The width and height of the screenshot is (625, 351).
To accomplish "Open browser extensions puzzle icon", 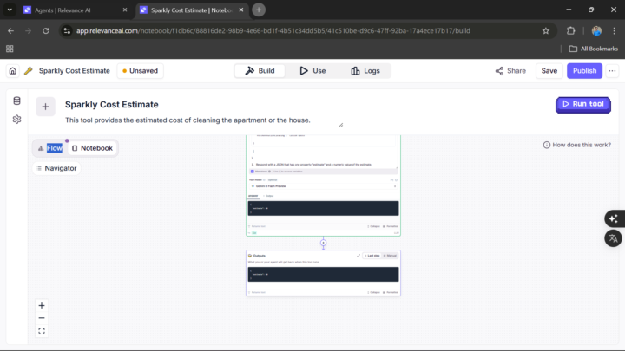I will [571, 30].
